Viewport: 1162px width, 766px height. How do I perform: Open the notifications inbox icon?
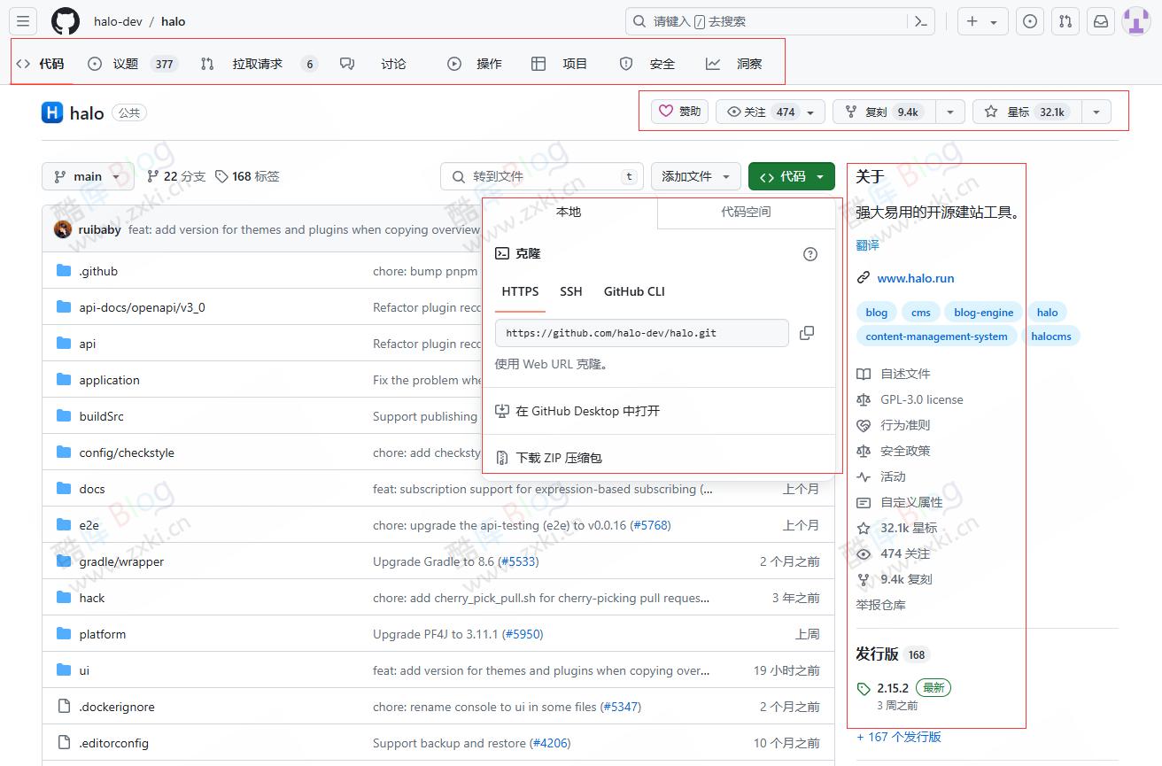(1100, 20)
